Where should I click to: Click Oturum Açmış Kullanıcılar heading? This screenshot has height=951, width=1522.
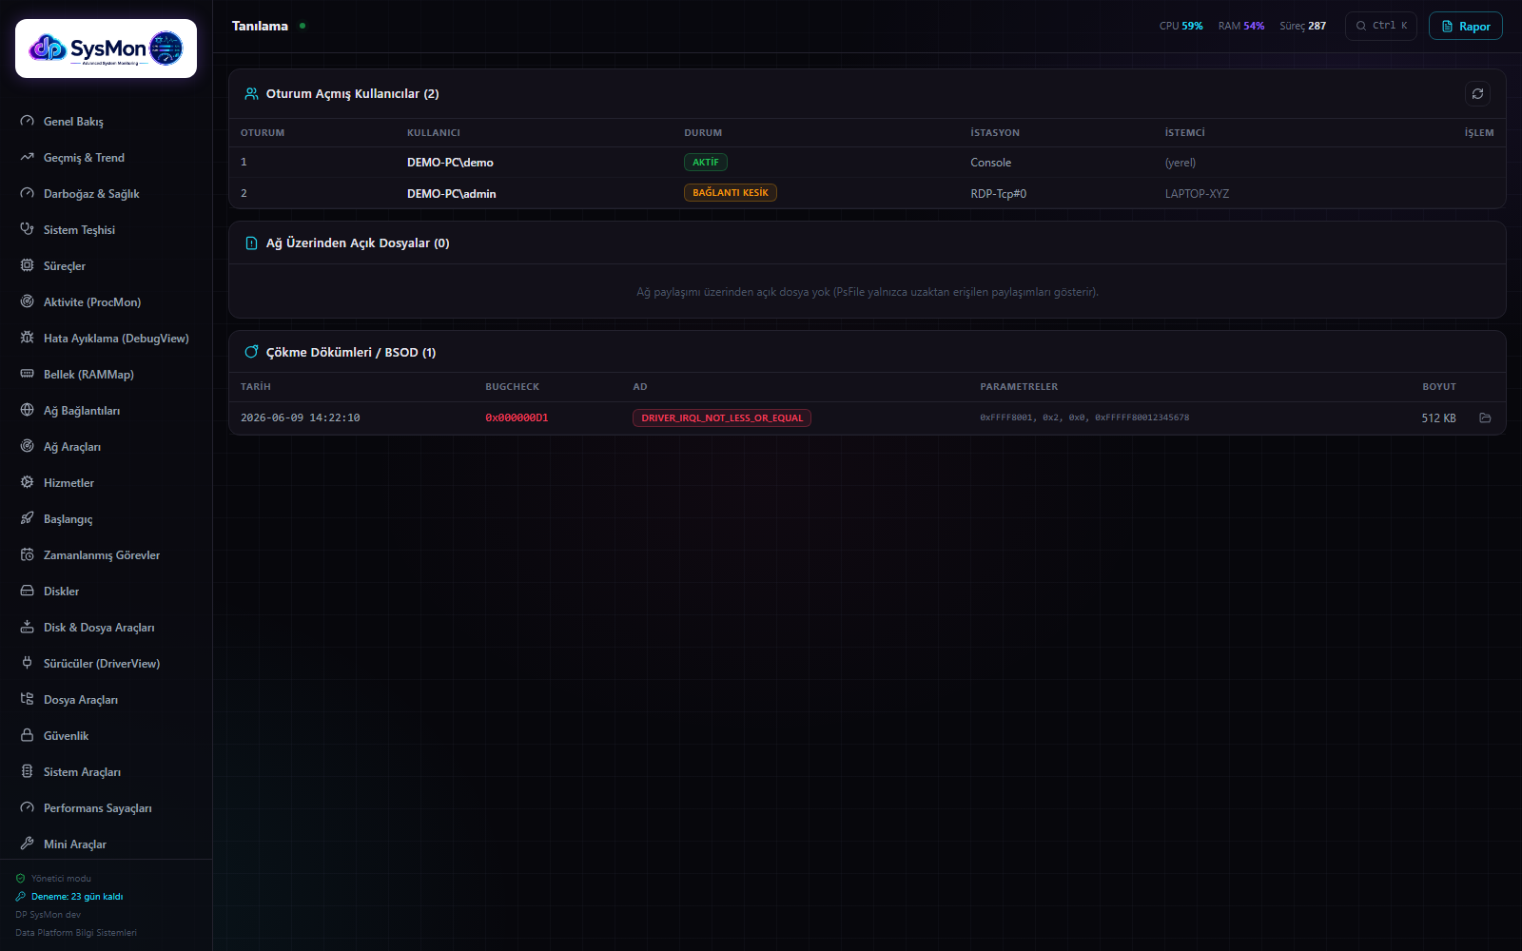[352, 93]
